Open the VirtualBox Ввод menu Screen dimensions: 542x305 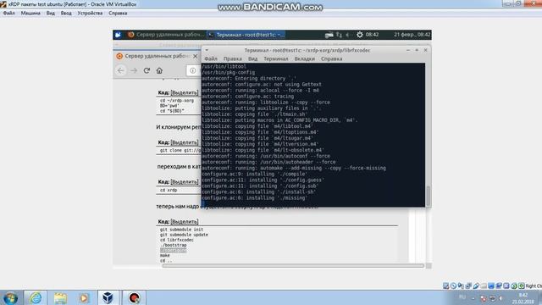(x=66, y=14)
